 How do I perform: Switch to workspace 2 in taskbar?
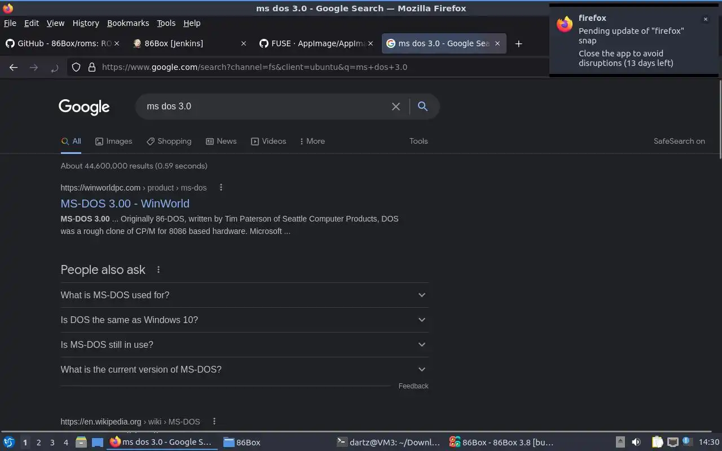coord(38,443)
